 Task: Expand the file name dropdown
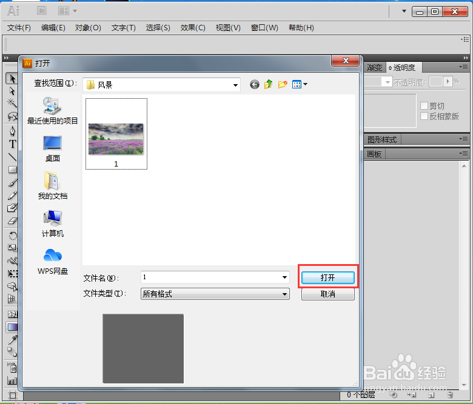(284, 277)
